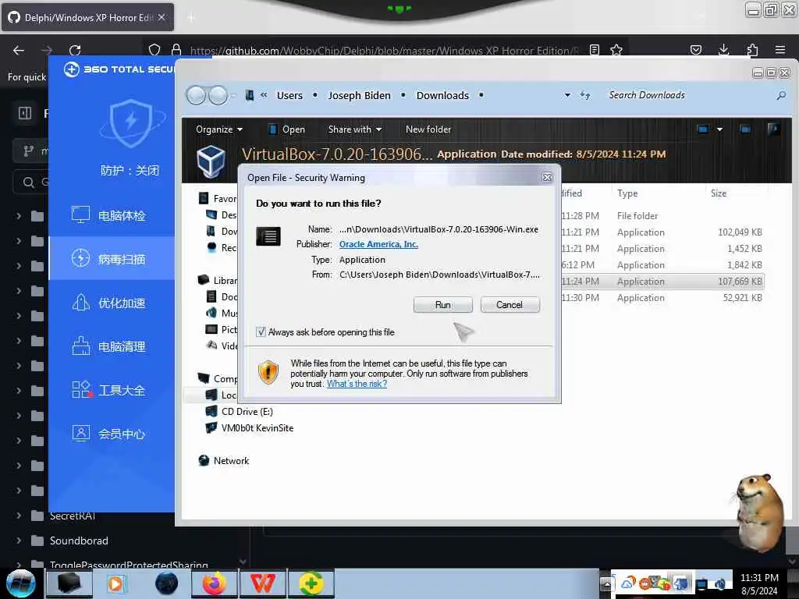Viewport: 799px width, 599px height.
Task: Open Firefox from the taskbar
Action: 215,583
